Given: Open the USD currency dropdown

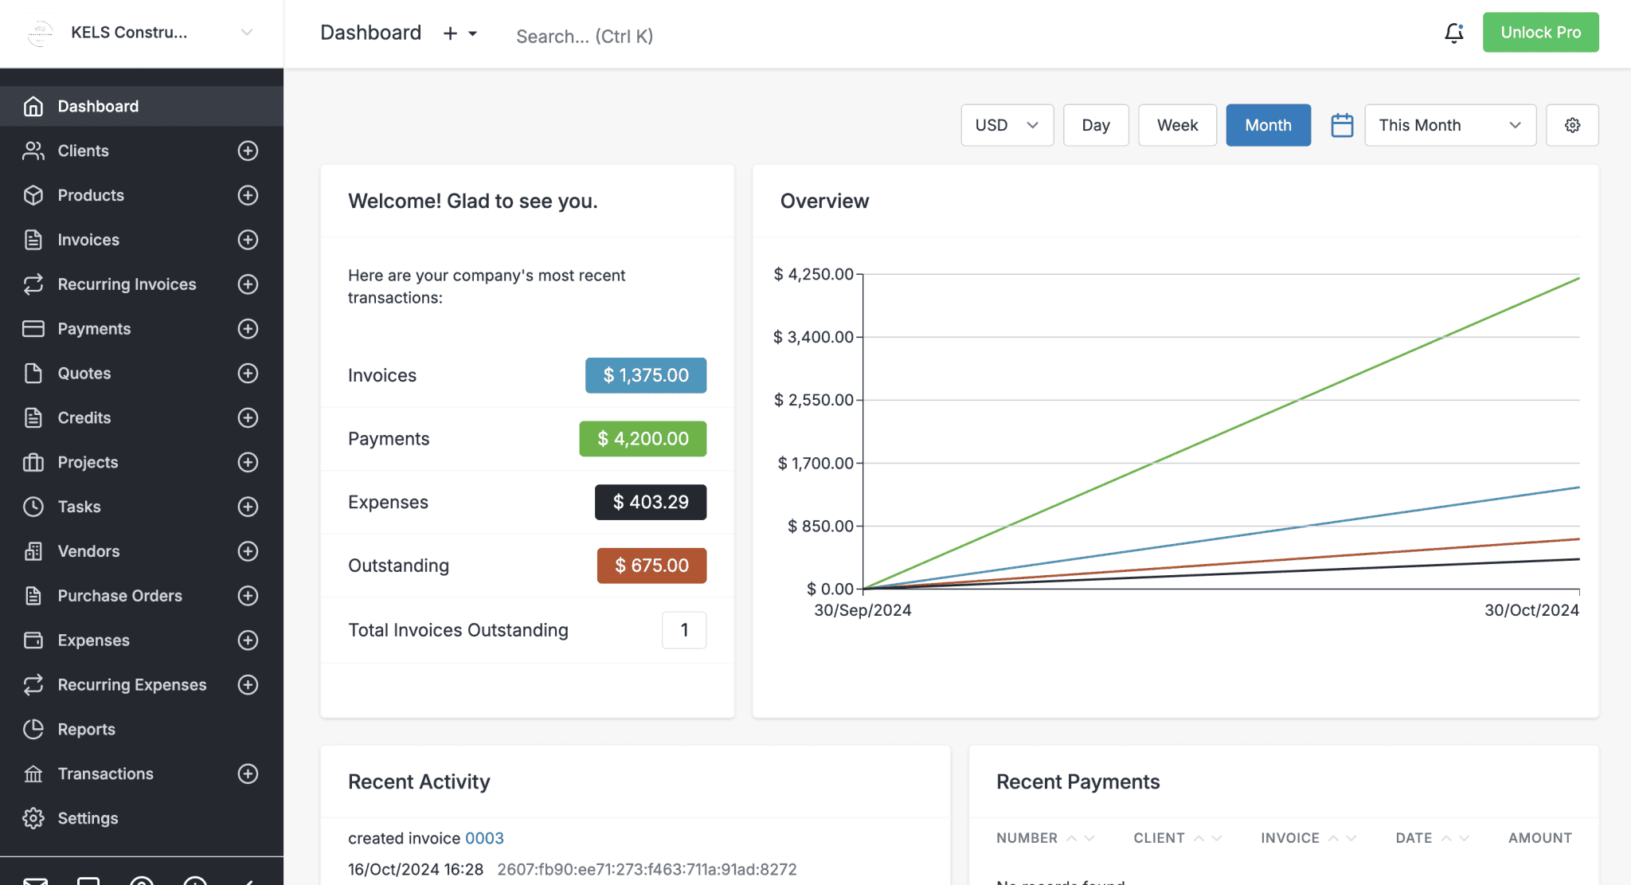Looking at the screenshot, I should click(1007, 125).
